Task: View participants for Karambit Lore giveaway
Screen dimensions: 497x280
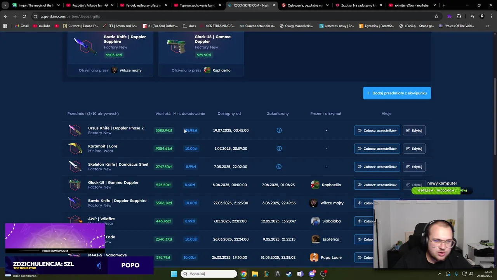Action: (x=377, y=149)
